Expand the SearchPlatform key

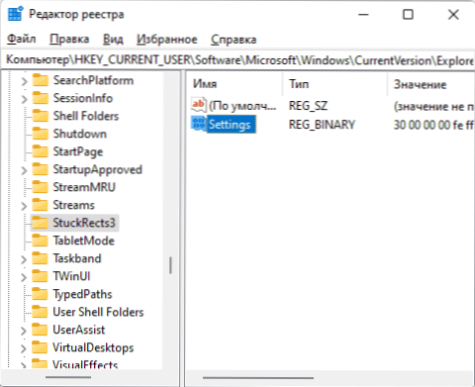(x=24, y=81)
